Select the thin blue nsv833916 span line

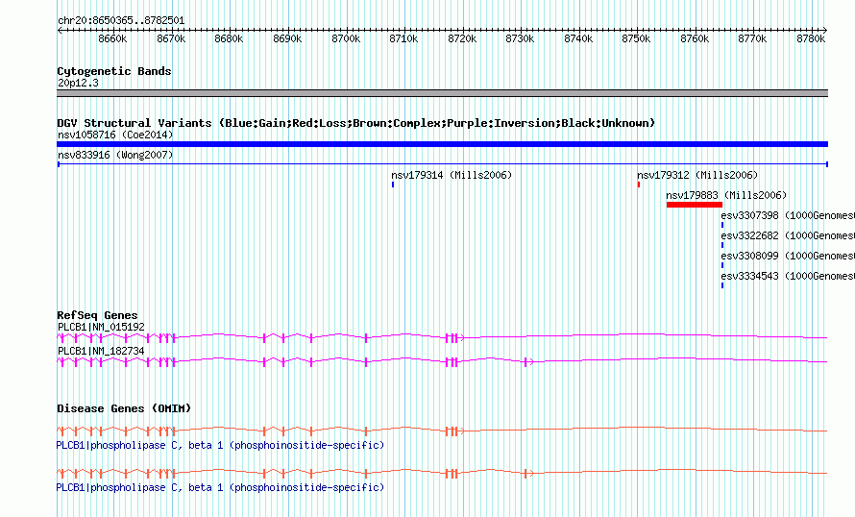point(442,164)
